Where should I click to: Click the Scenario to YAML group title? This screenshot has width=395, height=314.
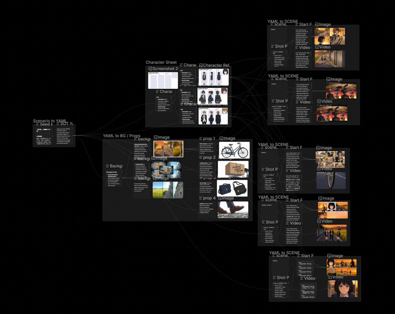coord(50,121)
